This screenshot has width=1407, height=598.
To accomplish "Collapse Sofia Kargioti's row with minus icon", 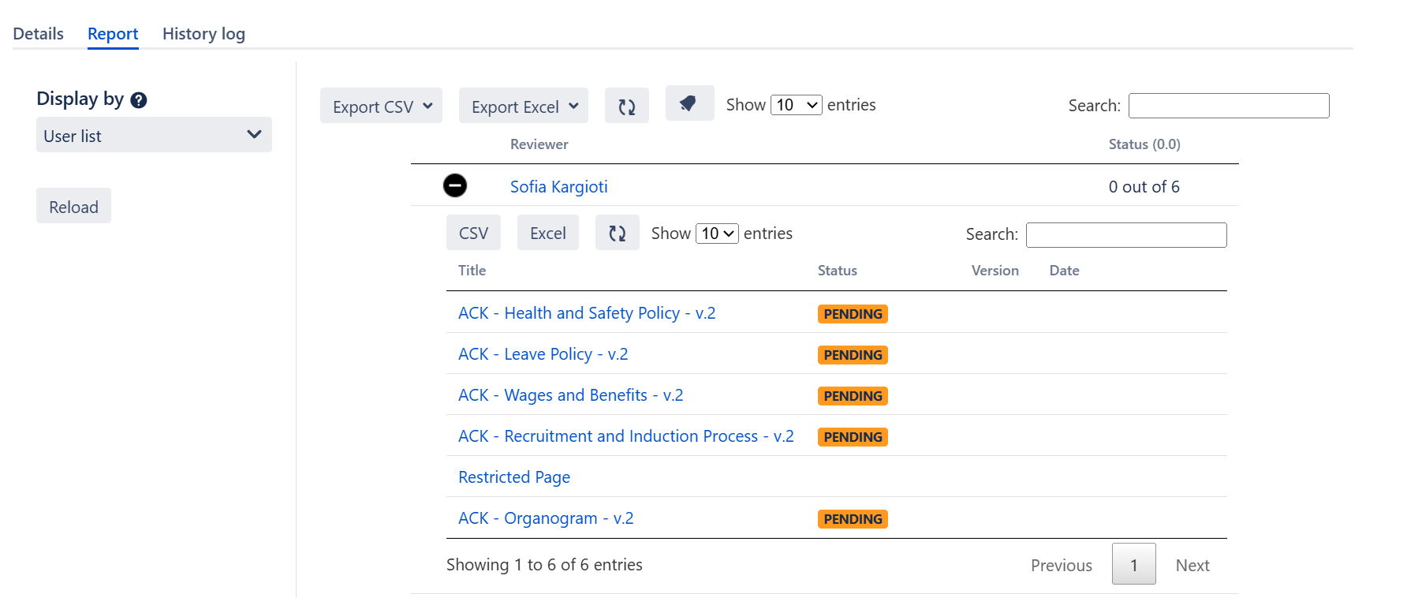I will click(455, 185).
